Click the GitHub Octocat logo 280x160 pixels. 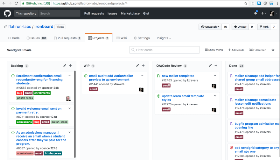click(7, 13)
